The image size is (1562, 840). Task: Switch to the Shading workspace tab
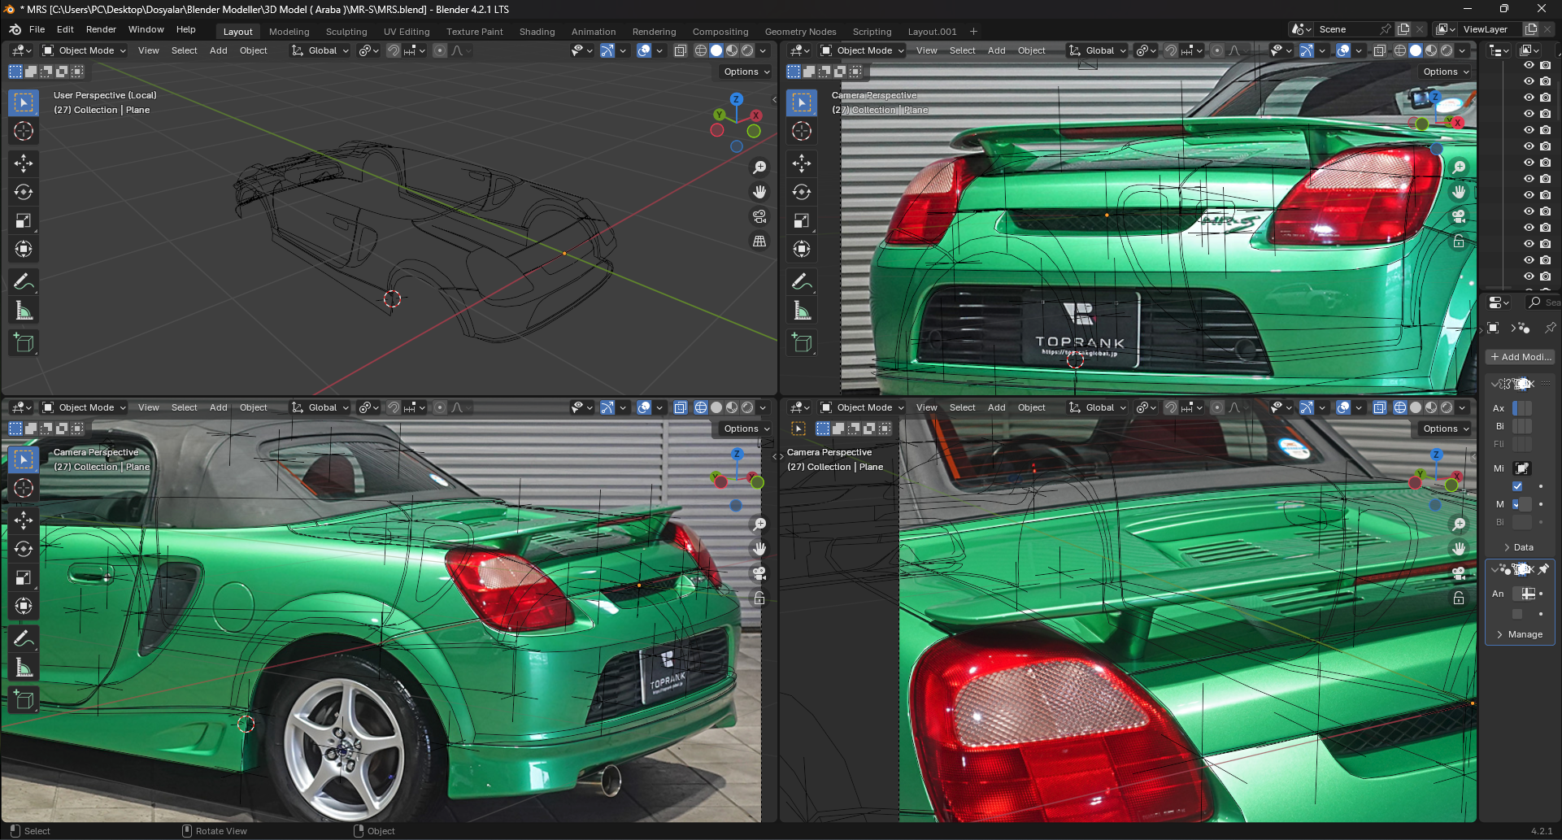537,32
